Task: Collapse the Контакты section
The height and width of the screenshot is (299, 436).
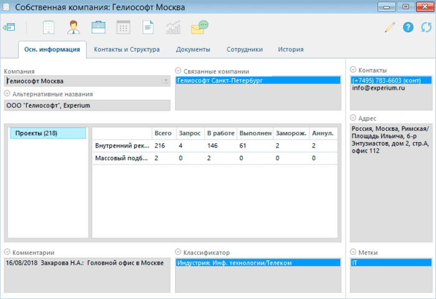Action: (x=353, y=70)
